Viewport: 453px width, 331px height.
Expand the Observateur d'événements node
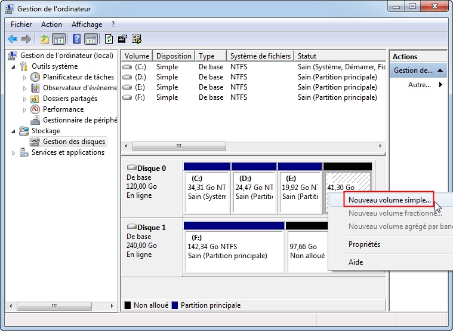click(x=24, y=88)
